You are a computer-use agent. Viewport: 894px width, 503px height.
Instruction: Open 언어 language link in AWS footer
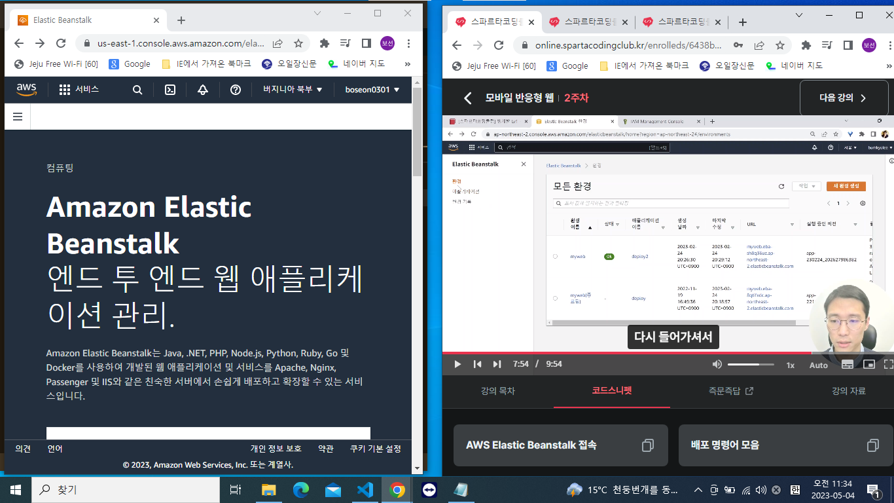(55, 449)
